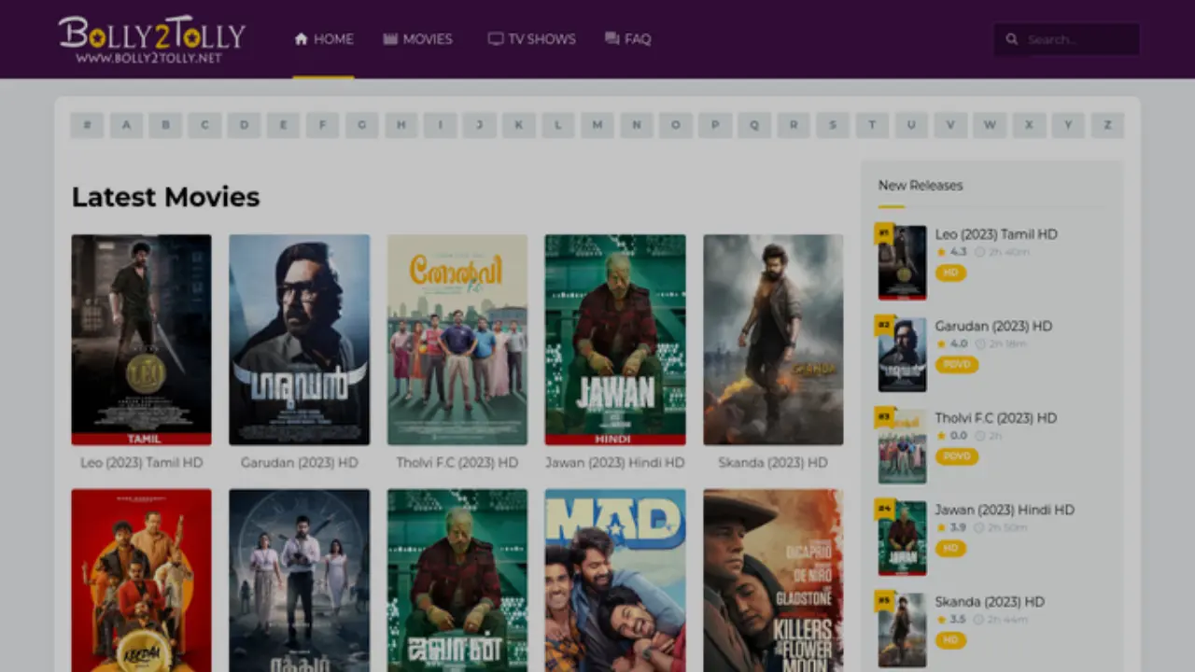This screenshot has height=672, width=1195.
Task: Click the FAQ chat bubble icon
Action: tap(612, 39)
